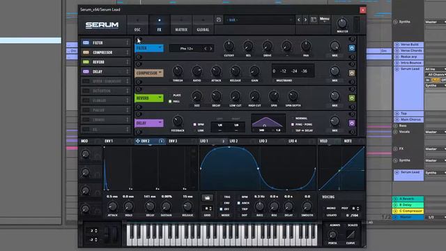Open the Serum Menu

tap(324, 19)
